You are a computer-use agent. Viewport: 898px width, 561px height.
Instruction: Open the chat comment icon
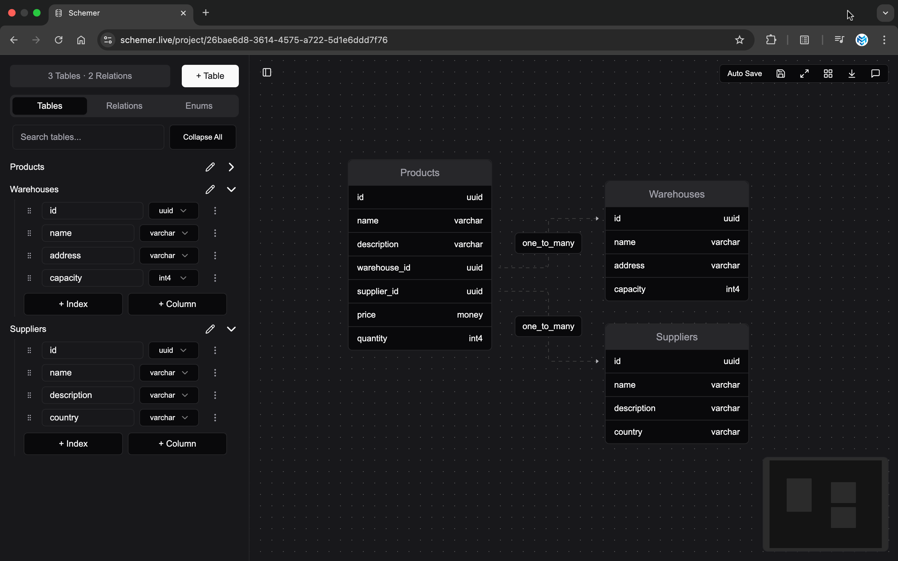coord(875,74)
